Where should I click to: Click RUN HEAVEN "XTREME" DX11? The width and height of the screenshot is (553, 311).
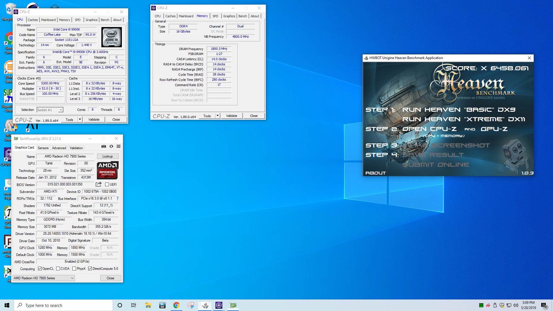pos(463,119)
